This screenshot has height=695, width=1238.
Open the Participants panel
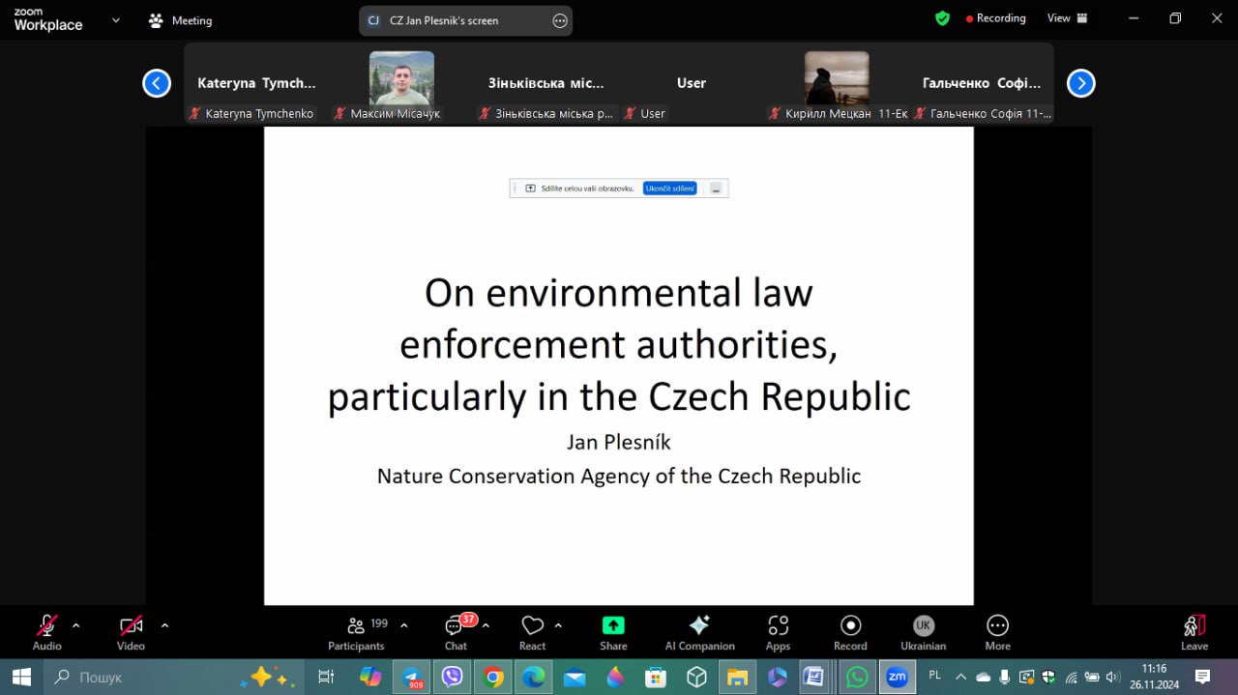click(x=356, y=632)
